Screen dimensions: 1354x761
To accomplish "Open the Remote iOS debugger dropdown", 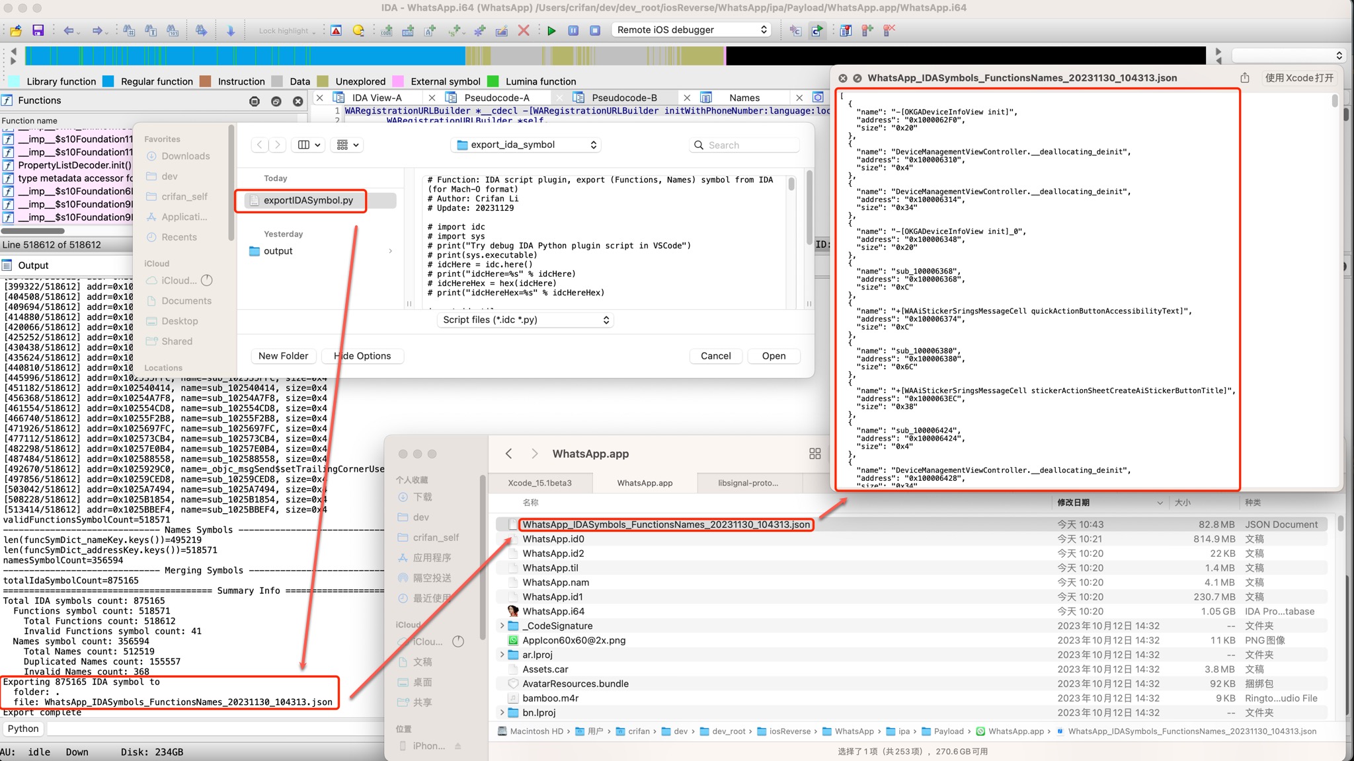I will pos(692,30).
